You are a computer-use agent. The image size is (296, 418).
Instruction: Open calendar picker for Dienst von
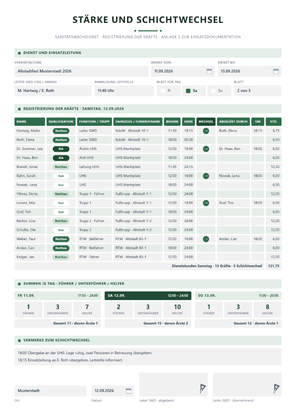click(x=209, y=71)
